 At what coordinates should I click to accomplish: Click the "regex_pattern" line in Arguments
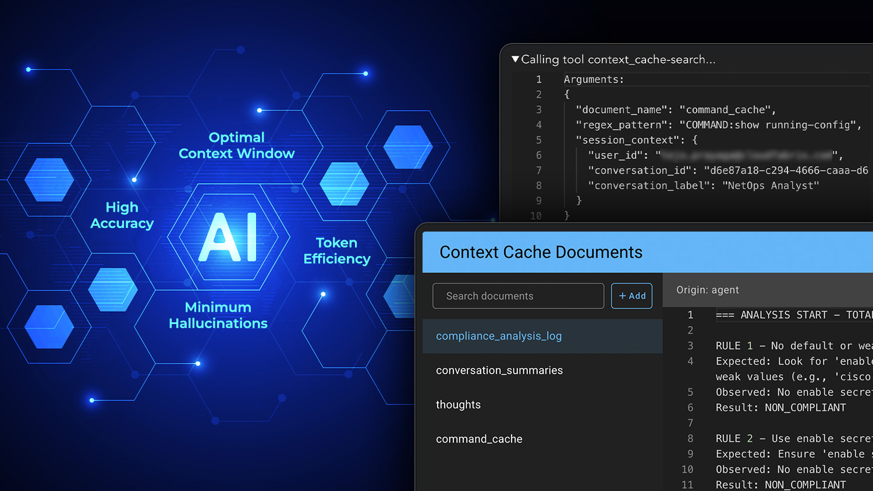pyautogui.click(x=718, y=125)
